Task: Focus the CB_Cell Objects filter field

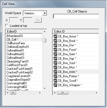Action: 76,16
